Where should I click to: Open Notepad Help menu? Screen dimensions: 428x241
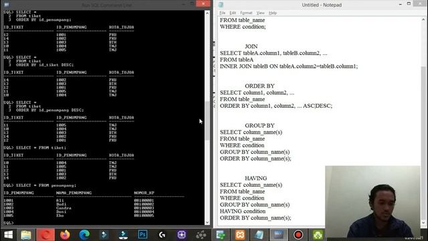pos(273,13)
